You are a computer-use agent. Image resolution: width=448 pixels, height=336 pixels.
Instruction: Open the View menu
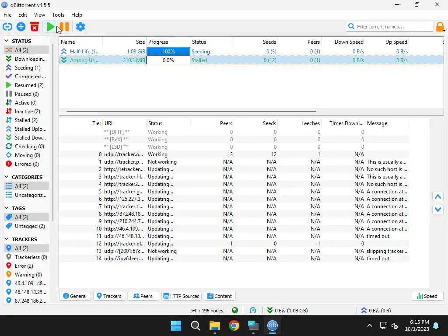[39, 15]
